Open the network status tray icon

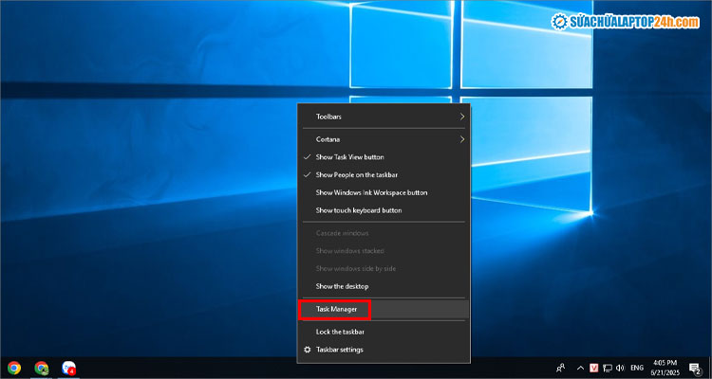pos(608,368)
